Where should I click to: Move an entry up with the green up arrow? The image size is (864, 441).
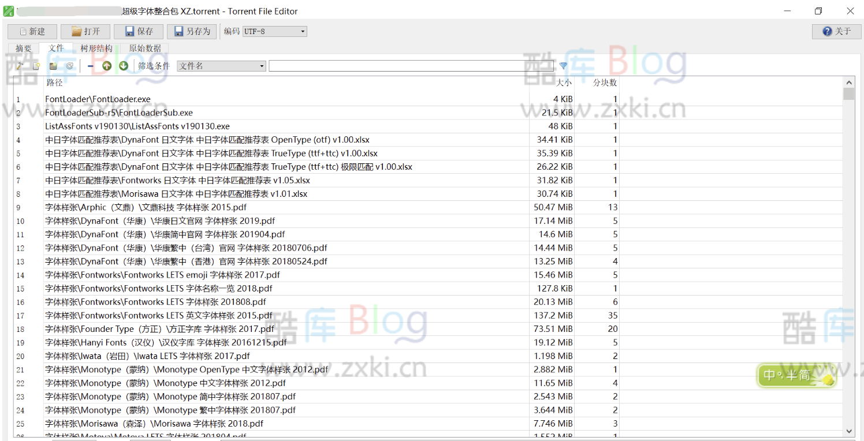click(107, 65)
